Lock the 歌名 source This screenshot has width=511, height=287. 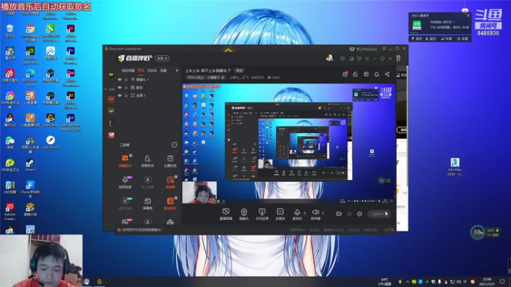126,87
